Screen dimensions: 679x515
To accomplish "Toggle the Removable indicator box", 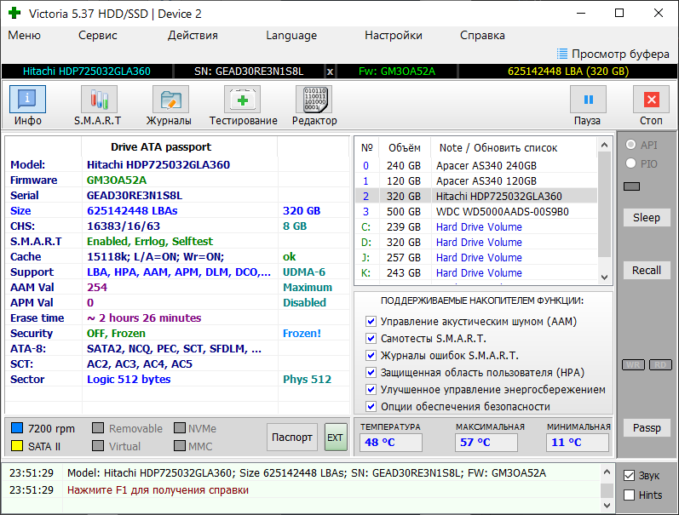I will tap(98, 428).
